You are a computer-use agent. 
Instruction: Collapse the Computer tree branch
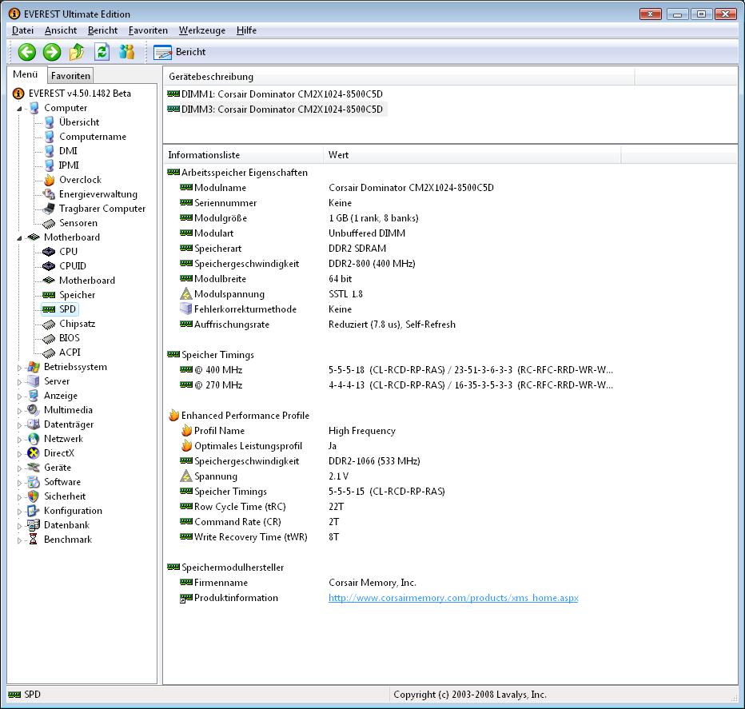pyautogui.click(x=19, y=109)
